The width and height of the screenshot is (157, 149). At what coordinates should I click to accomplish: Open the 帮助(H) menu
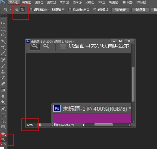pos(141,2)
